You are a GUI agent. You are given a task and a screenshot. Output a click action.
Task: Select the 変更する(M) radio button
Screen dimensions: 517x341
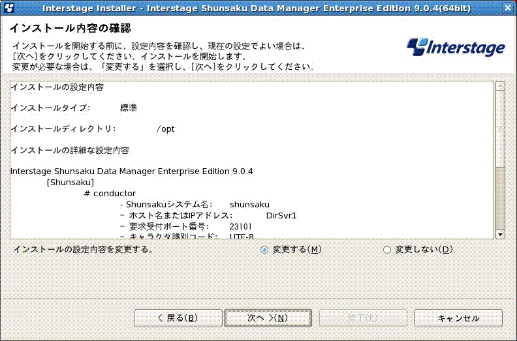[264, 250]
